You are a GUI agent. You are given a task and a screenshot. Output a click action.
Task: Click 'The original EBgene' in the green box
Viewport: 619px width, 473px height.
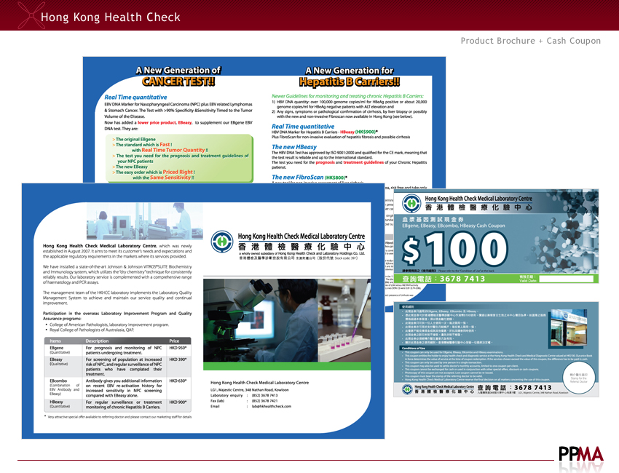[x=135, y=139]
